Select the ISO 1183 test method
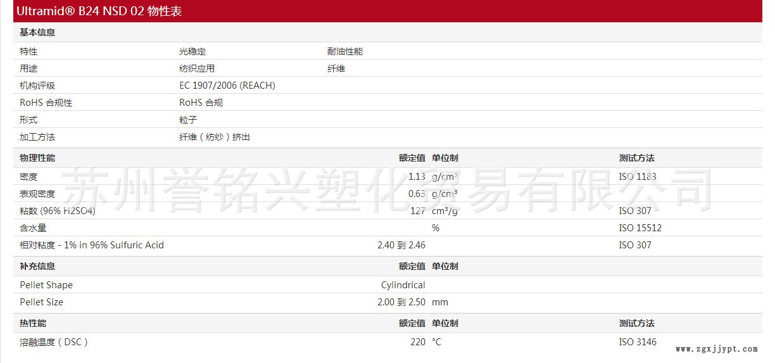Viewport: 775px width, 363px height. (637, 177)
